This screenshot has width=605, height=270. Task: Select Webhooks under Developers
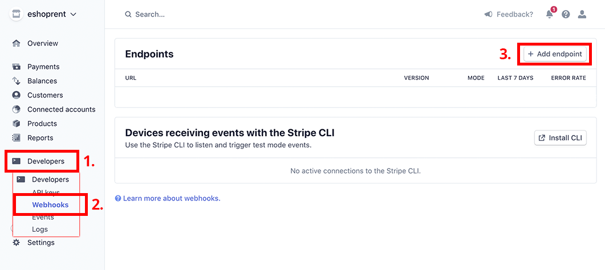[x=50, y=204]
